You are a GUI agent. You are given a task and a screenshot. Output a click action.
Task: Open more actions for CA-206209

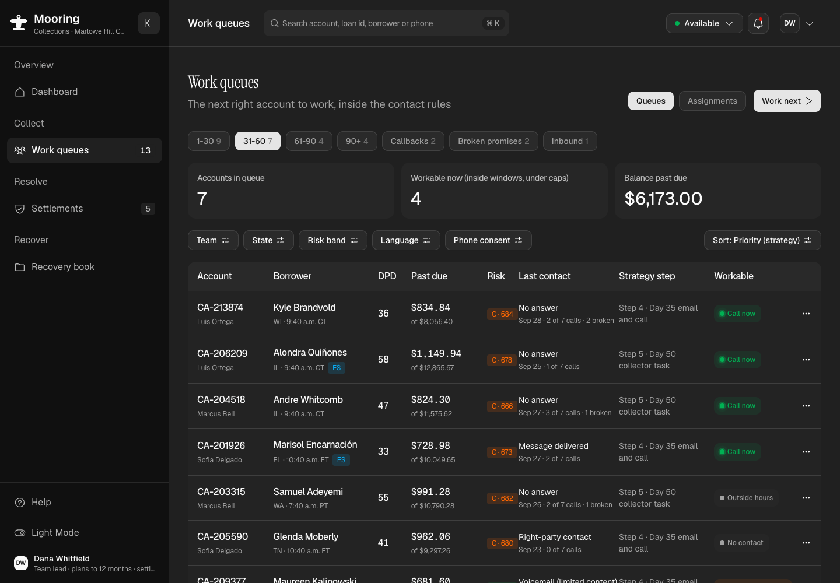(806, 360)
